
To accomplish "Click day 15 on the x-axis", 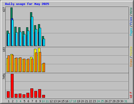I will click(63, 101).
